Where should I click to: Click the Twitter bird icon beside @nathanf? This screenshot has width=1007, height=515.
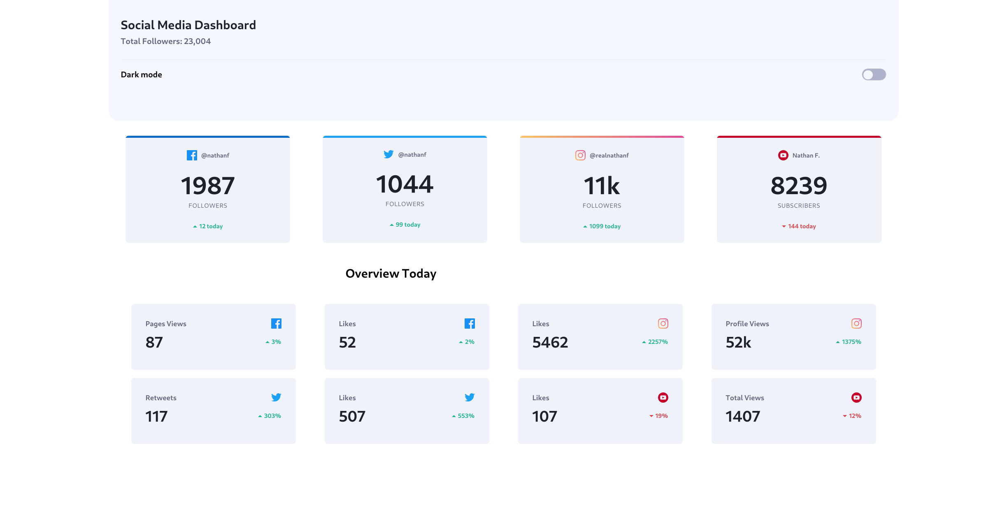point(388,154)
